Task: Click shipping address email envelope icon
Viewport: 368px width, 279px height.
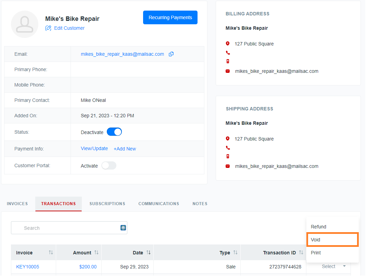Action: [228, 167]
